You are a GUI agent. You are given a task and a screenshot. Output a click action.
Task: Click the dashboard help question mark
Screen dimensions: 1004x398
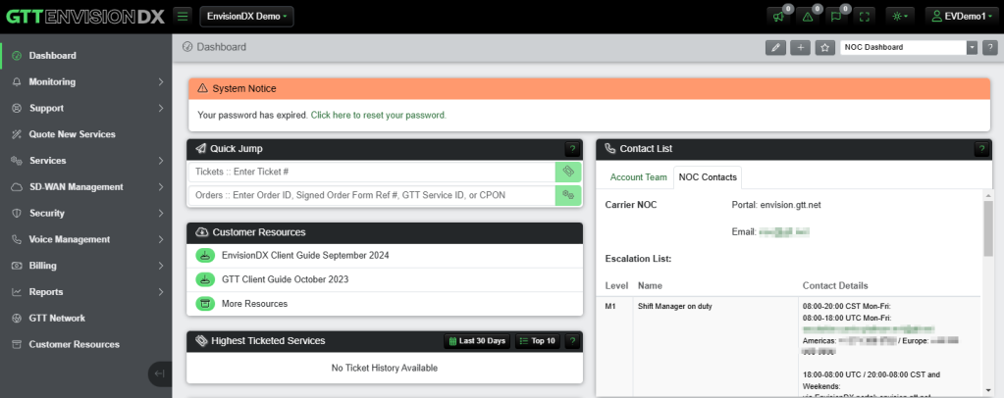click(x=990, y=47)
